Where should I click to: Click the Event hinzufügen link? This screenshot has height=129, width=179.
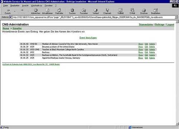[88, 38]
